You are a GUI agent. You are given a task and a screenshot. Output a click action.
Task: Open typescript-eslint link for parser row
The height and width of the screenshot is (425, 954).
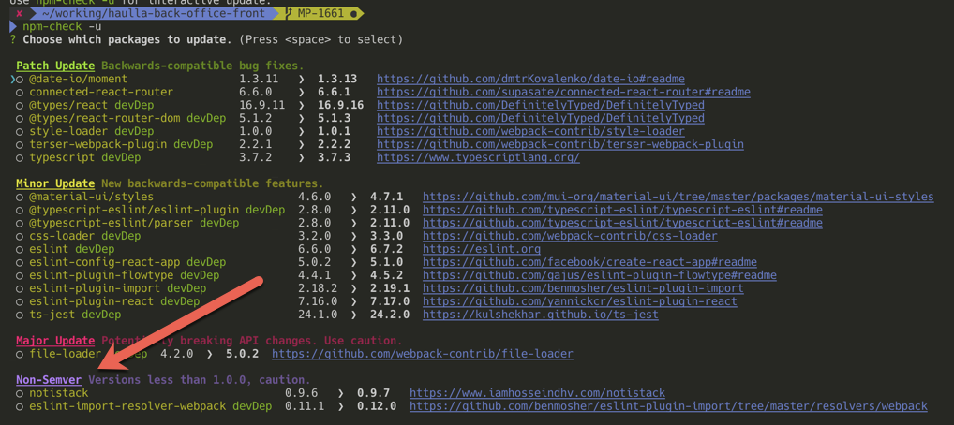coord(622,223)
